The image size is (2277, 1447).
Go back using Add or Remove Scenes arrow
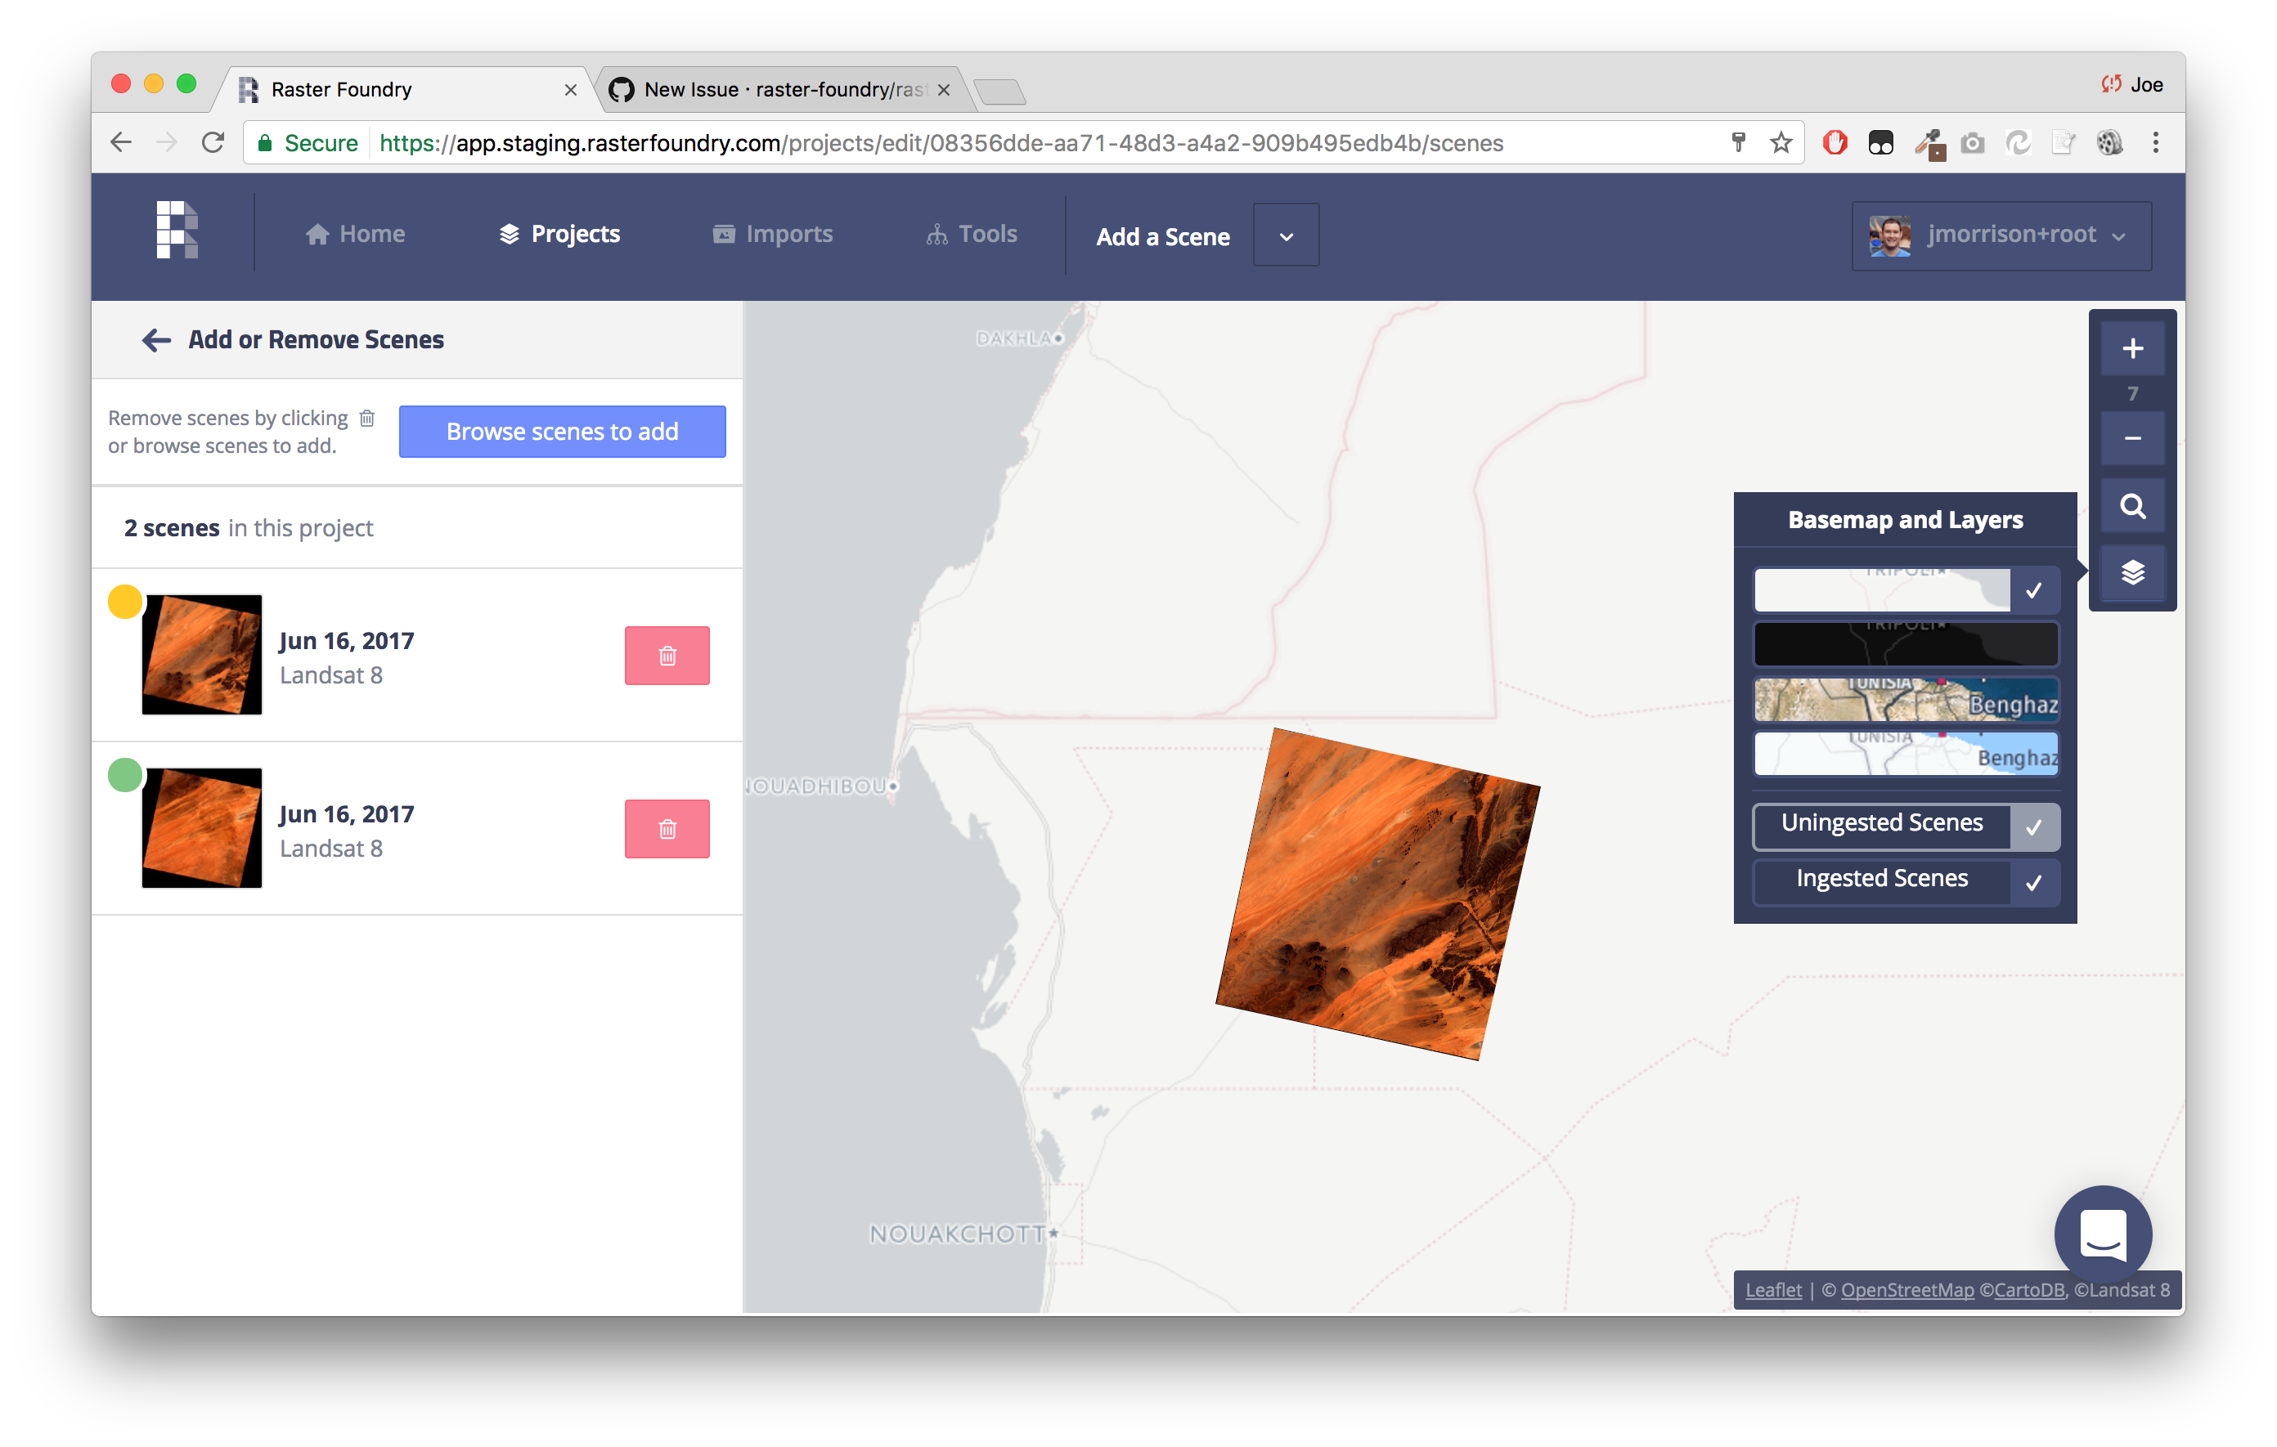pos(156,340)
